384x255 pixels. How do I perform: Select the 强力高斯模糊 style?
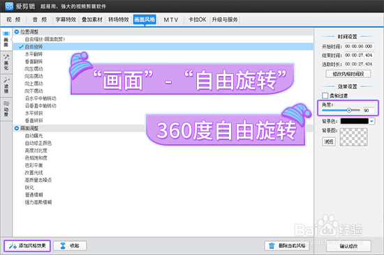click(x=38, y=202)
